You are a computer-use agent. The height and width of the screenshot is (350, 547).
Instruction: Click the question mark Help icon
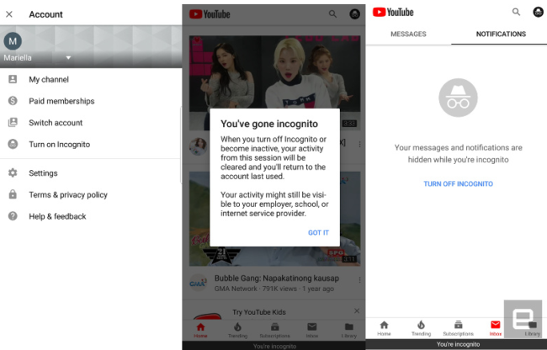pyautogui.click(x=13, y=215)
